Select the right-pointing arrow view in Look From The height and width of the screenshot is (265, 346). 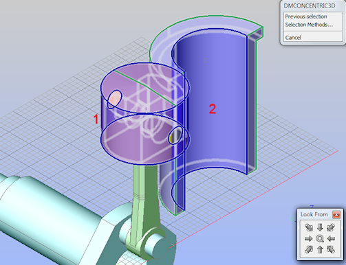(x=309, y=239)
